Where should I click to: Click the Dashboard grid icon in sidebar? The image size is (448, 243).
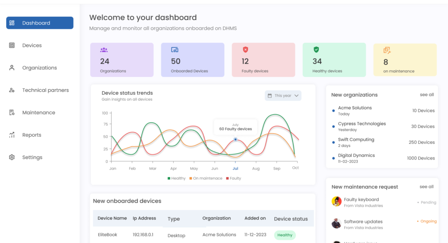tap(12, 23)
